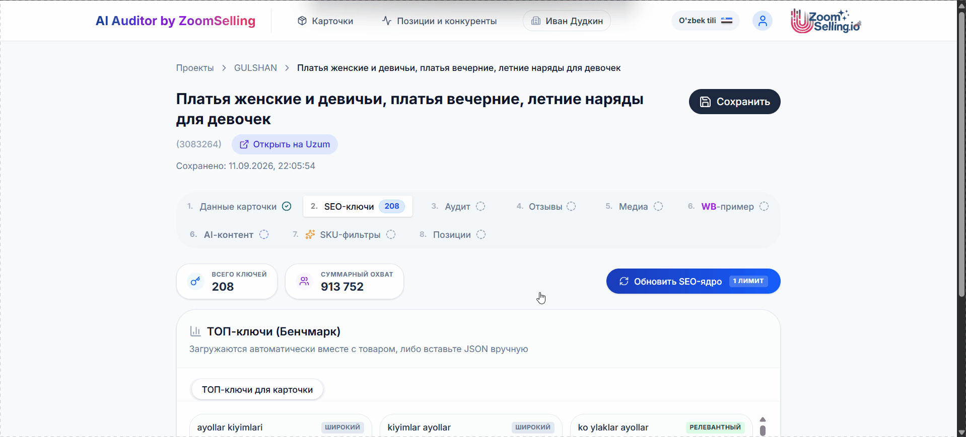Click the cube icon beside Карточки

pos(302,21)
